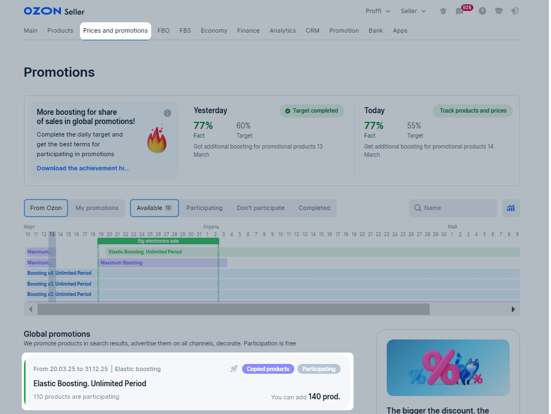The width and height of the screenshot is (551, 414).
Task: Click the Copied products badge
Action: pos(268,369)
